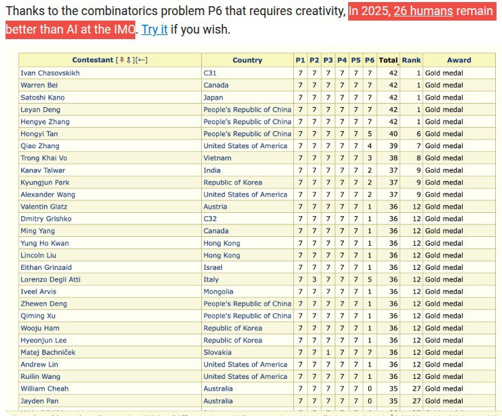Click the male filter symbol in Contestant header

click(x=128, y=60)
